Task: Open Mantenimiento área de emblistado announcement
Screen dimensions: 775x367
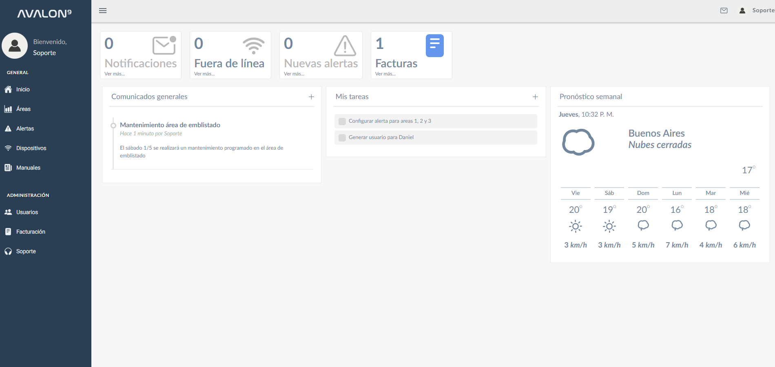Action: (170, 125)
